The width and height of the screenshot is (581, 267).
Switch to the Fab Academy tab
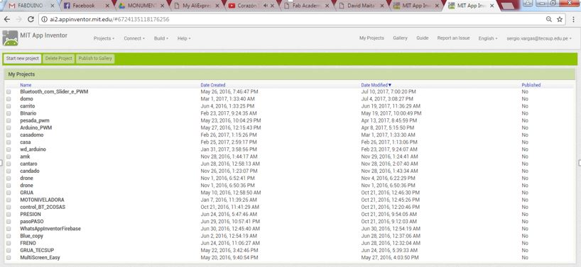click(307, 6)
